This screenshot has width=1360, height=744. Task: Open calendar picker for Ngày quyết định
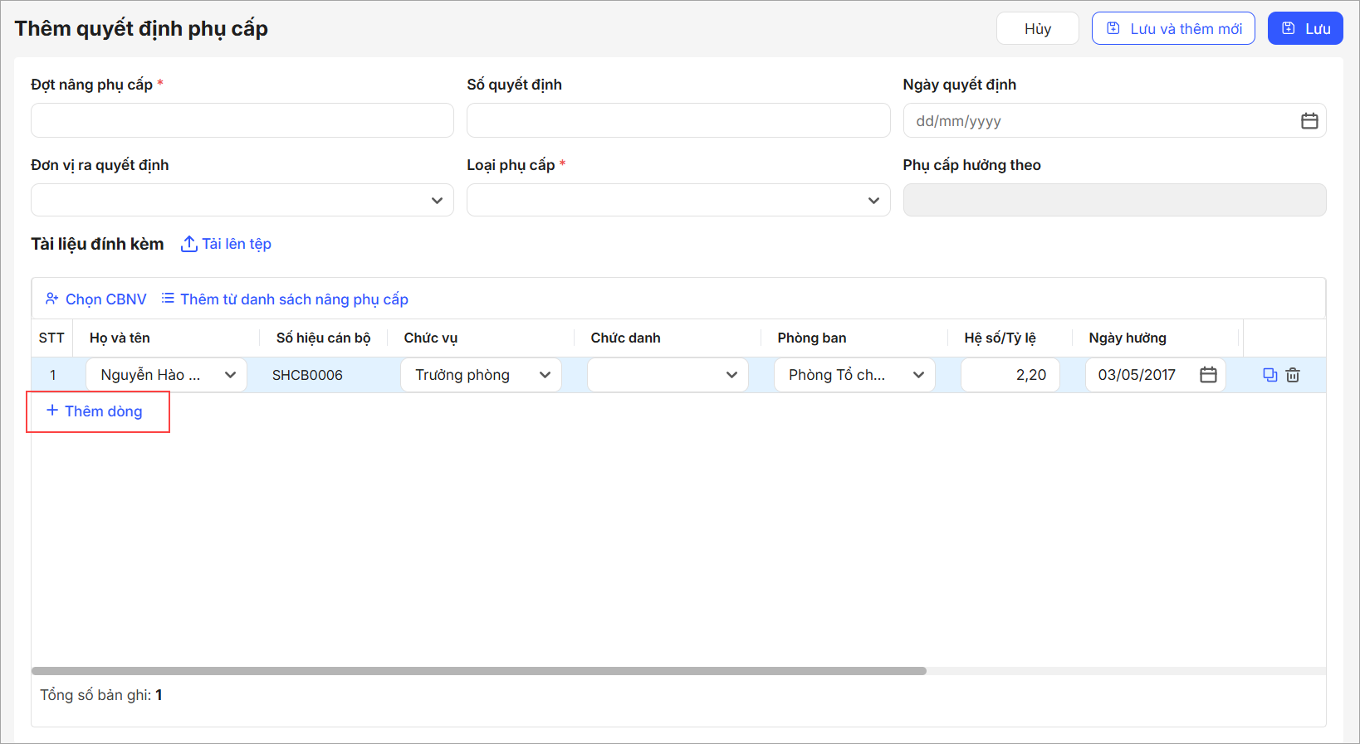1309,121
